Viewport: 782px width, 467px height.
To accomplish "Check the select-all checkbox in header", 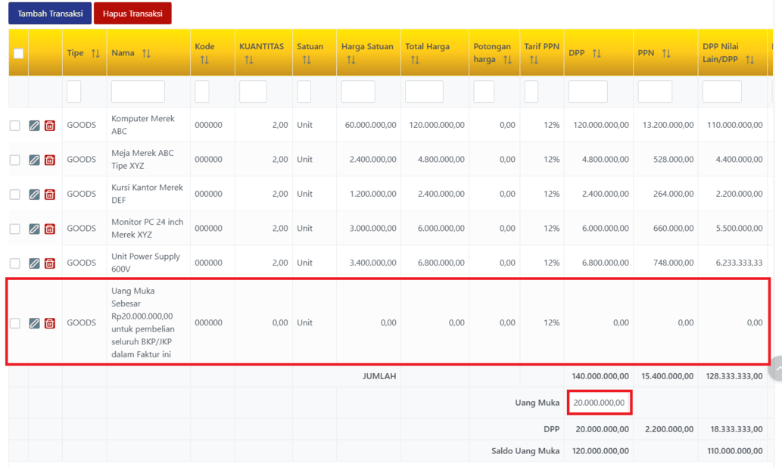I will point(18,54).
